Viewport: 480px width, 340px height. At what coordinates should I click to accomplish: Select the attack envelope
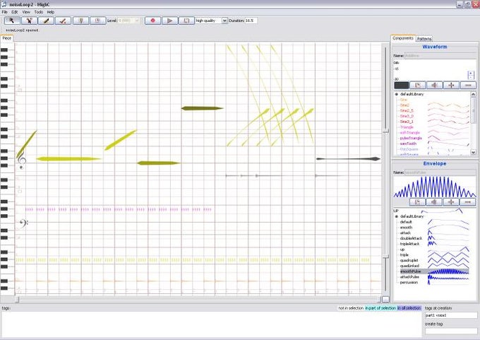pyautogui.click(x=405, y=233)
